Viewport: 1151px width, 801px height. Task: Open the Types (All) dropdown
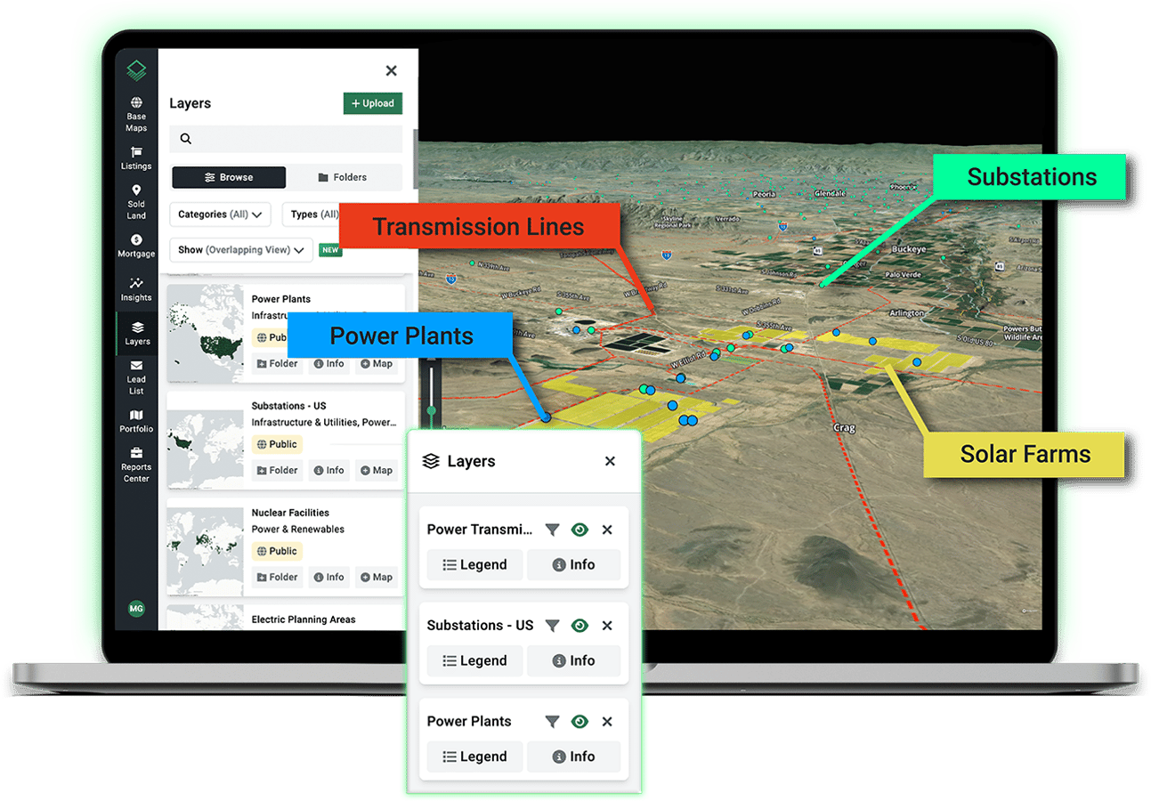coord(313,214)
